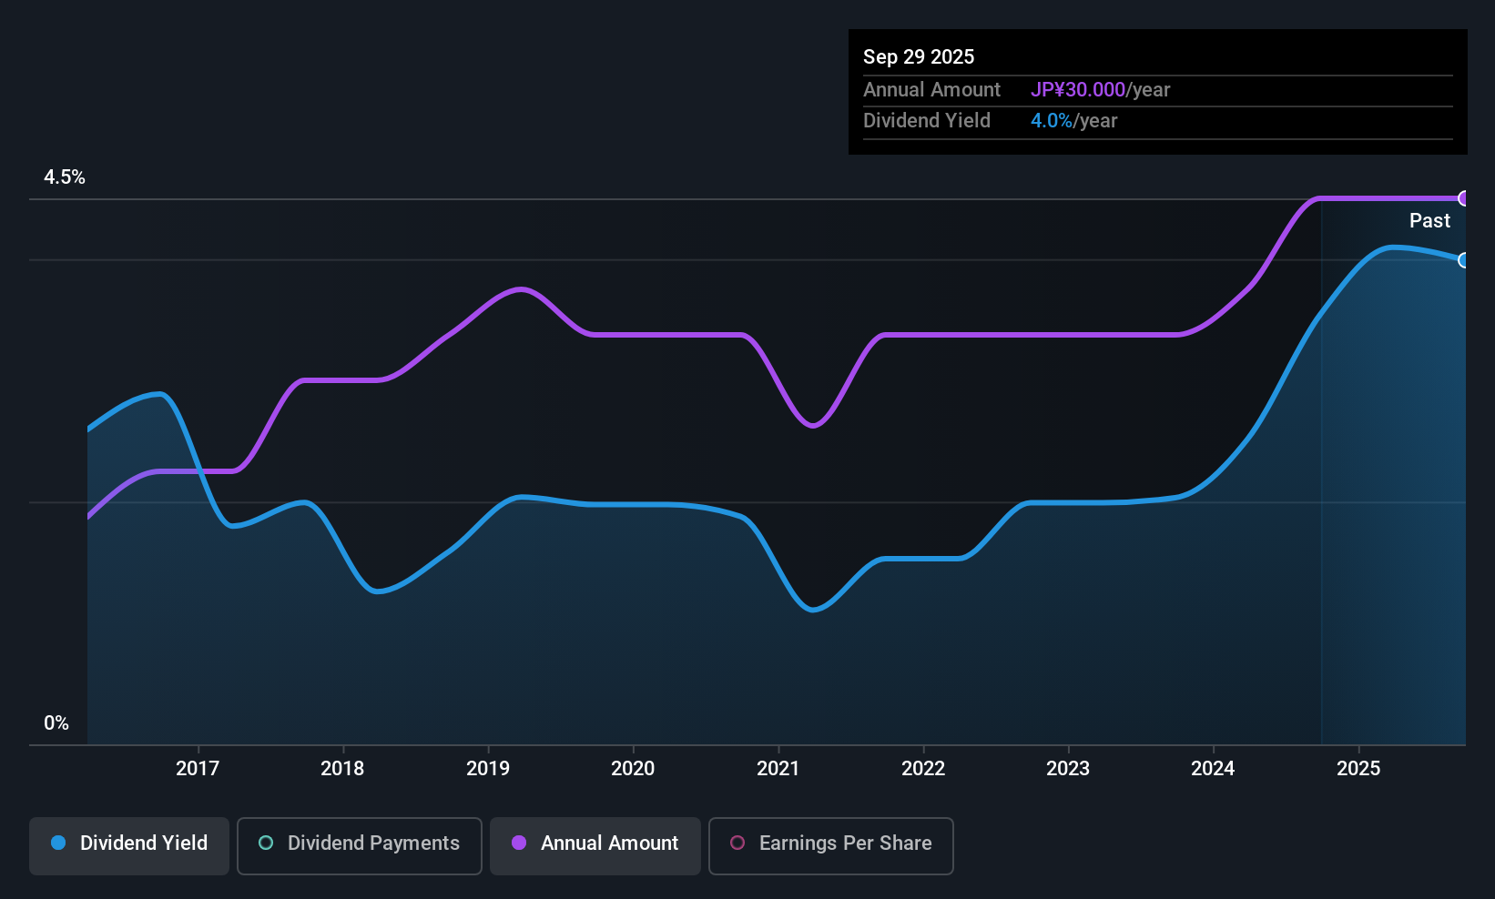Click the purple Annual Amount legend dot

tap(519, 843)
